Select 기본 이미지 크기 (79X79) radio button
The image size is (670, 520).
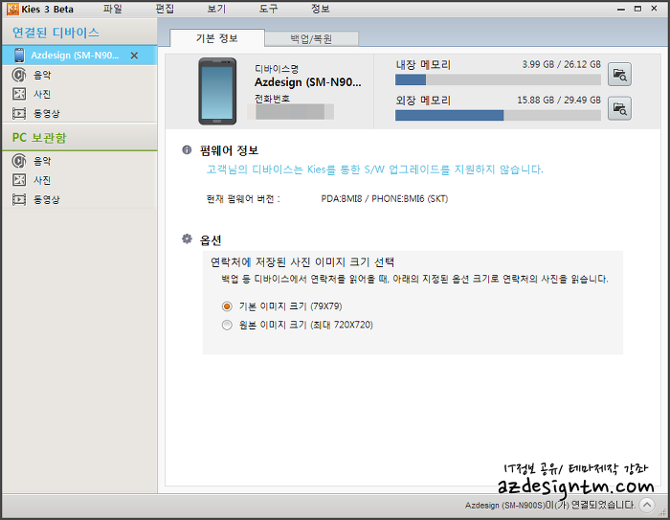click(227, 306)
